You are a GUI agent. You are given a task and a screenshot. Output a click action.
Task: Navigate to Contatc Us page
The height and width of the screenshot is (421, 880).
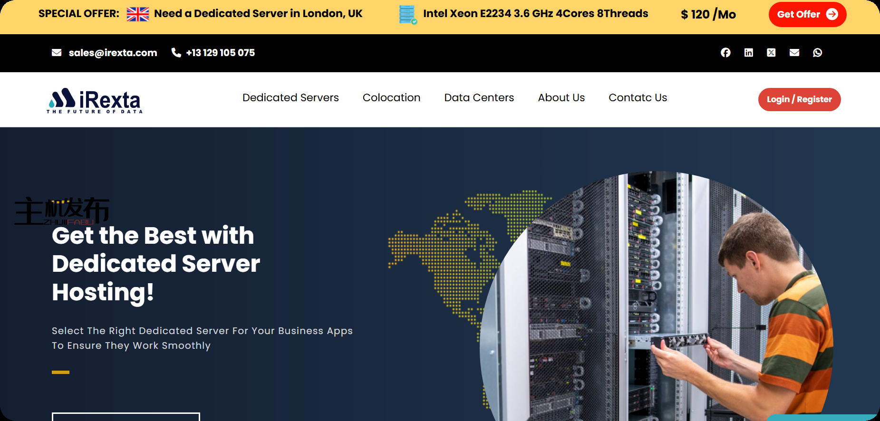(638, 98)
